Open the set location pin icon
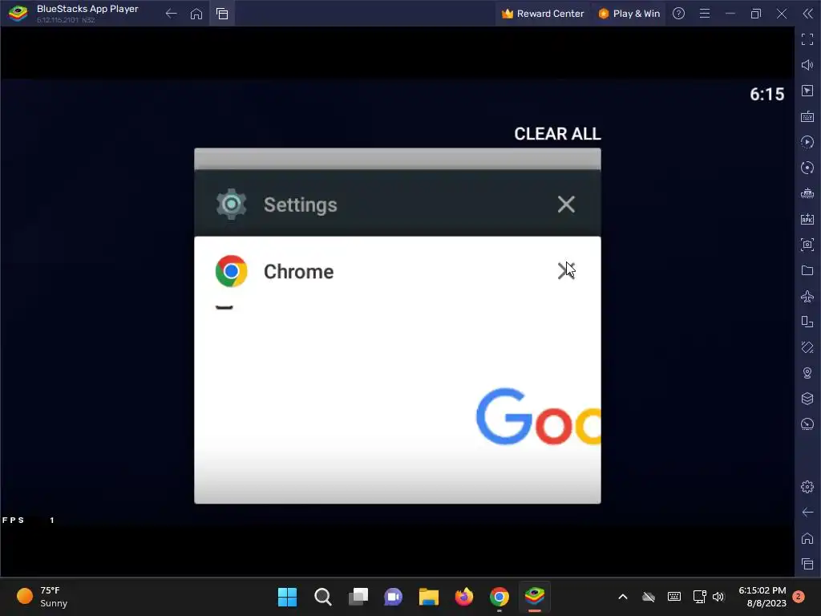Screen dimensions: 821x616 click(807, 373)
